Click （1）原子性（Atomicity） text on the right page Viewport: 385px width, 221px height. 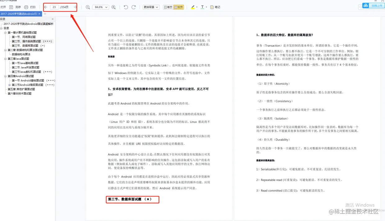pos(273,84)
